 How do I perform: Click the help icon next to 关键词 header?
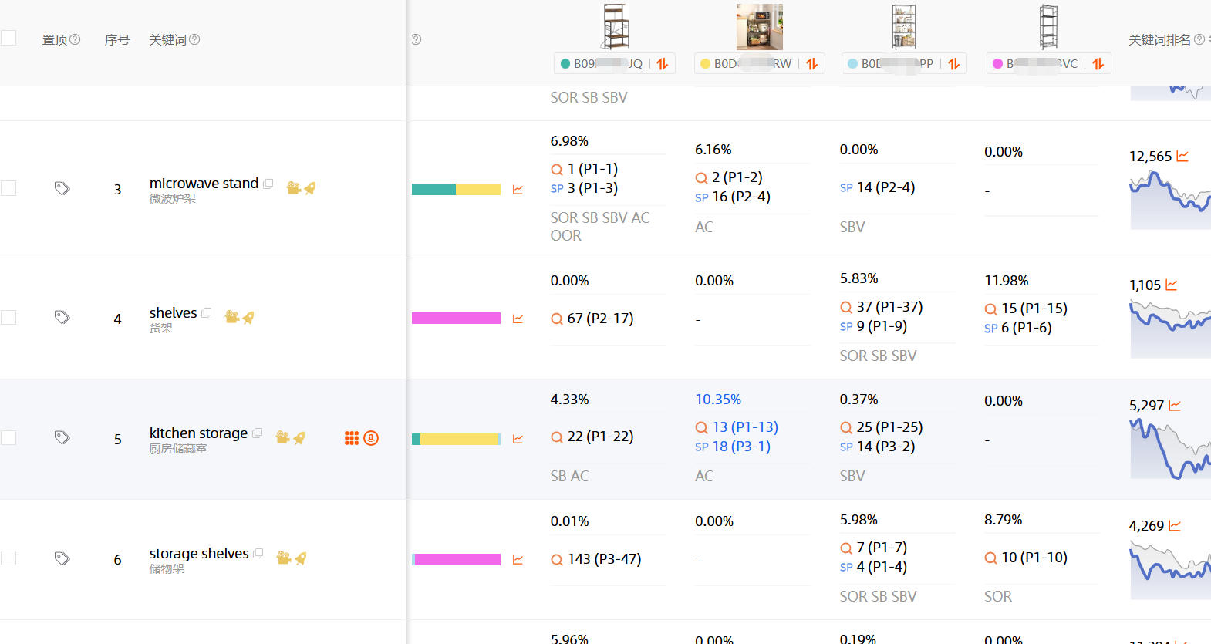pyautogui.click(x=194, y=39)
